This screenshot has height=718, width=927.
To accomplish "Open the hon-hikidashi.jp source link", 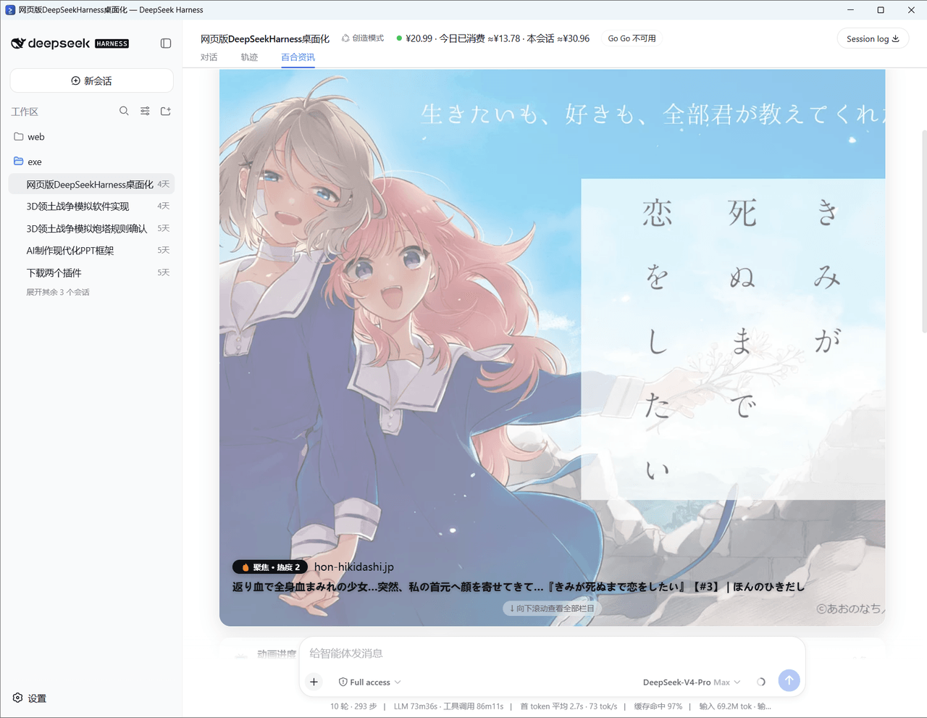I will [x=354, y=567].
